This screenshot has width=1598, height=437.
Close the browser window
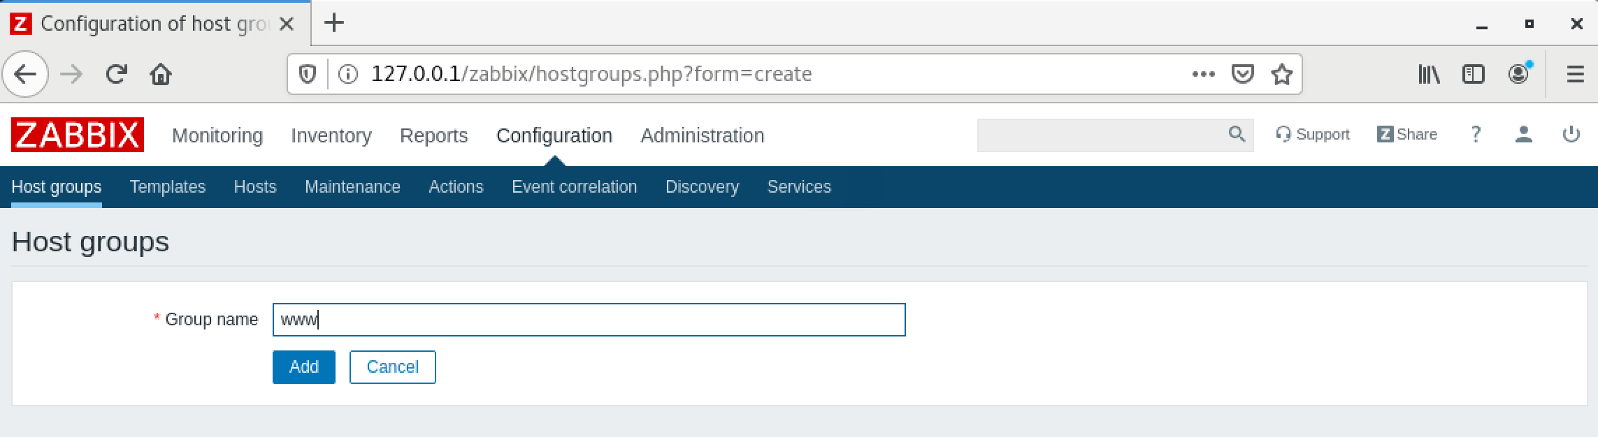(1577, 24)
